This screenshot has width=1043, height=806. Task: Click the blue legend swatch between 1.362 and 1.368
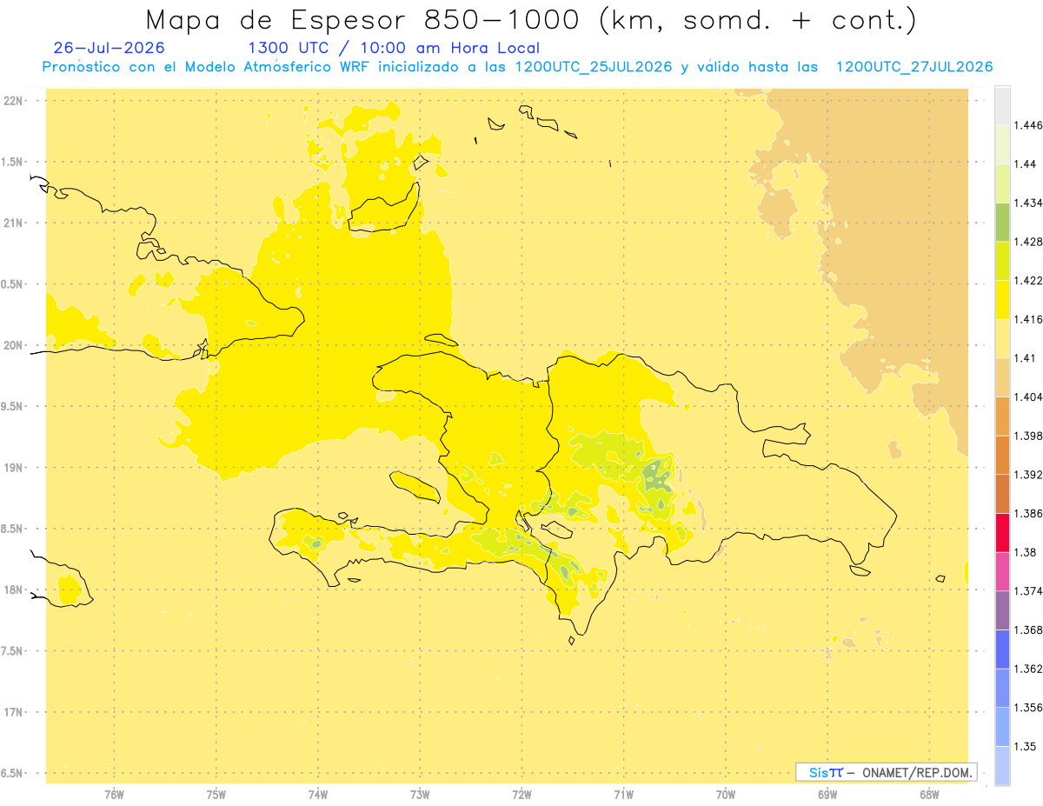1002,649
